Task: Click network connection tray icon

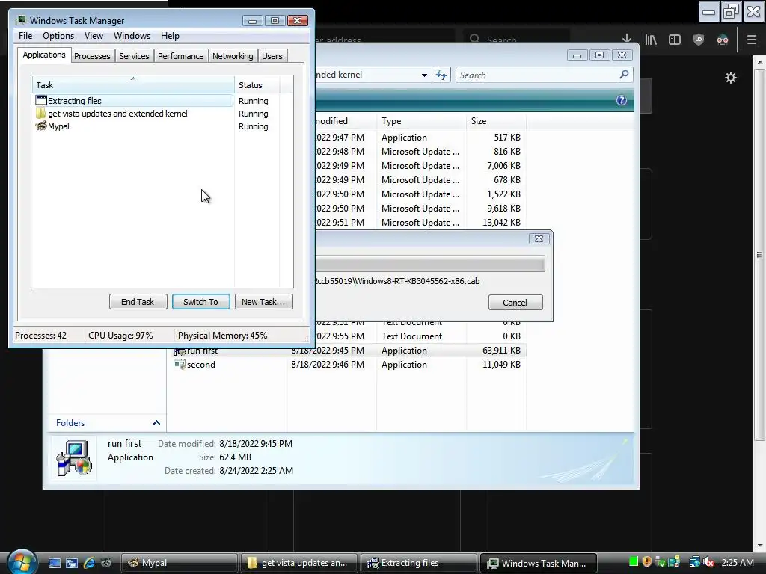Action: click(694, 562)
